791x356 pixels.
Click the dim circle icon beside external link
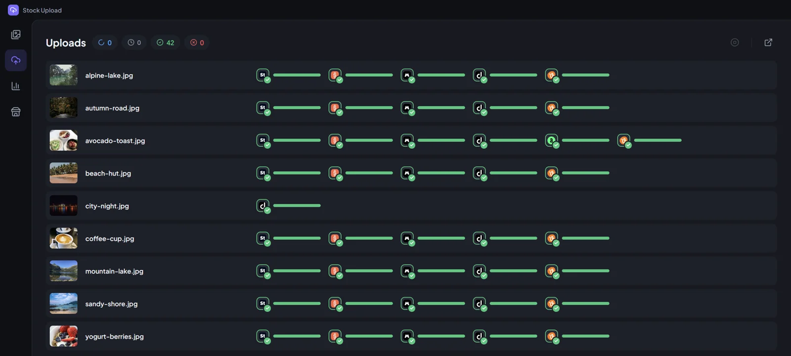pyautogui.click(x=735, y=43)
